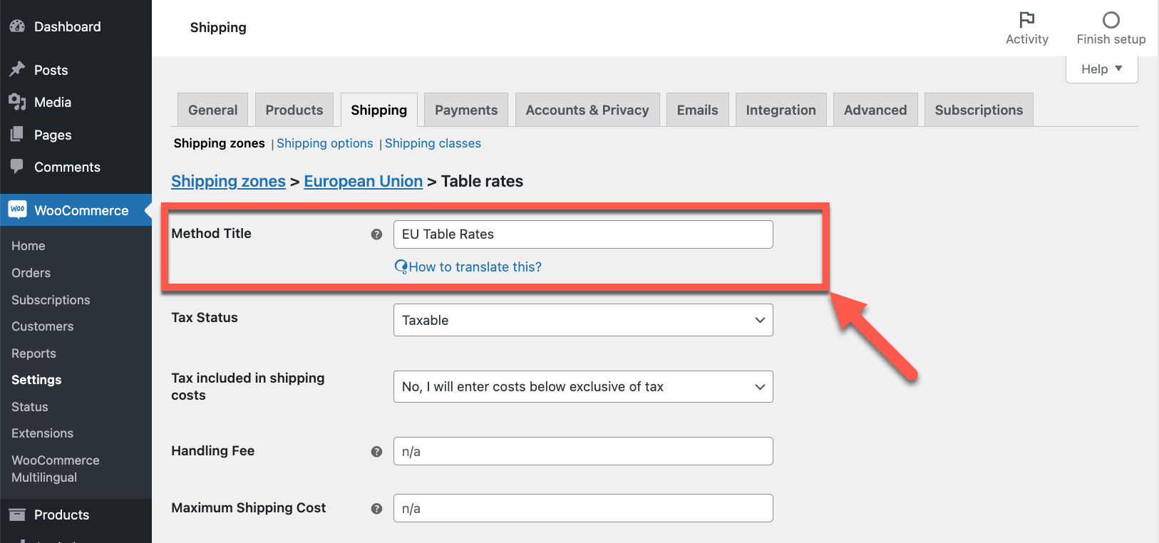Image resolution: width=1159 pixels, height=543 pixels.
Task: Open the Tax Status dropdown
Action: coord(583,320)
